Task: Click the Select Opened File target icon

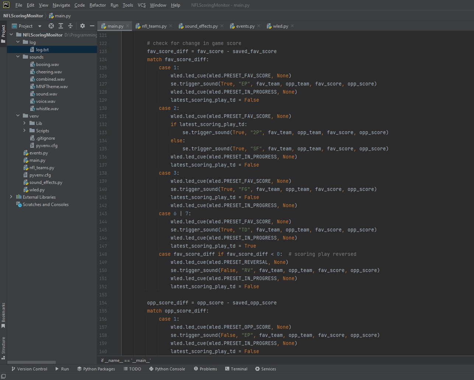Action: coord(51,26)
